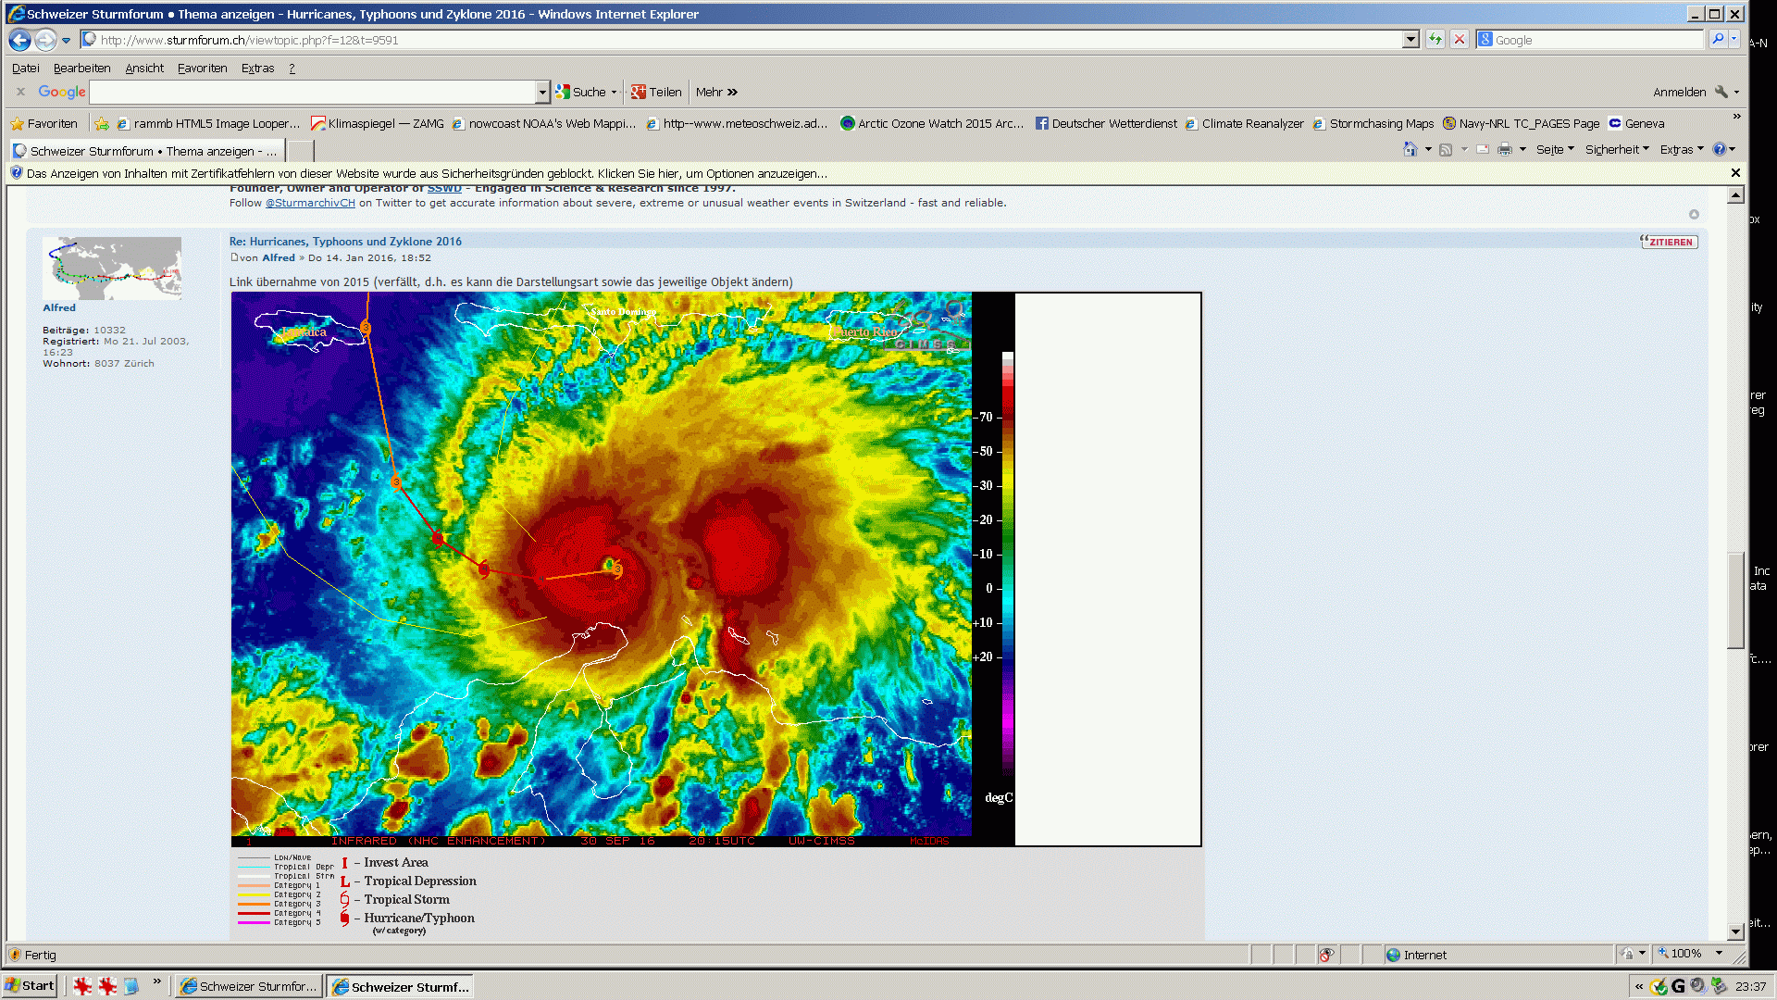This screenshot has width=1777, height=1000.
Task: Click the Google toolbar wrench icon
Action: click(1721, 92)
